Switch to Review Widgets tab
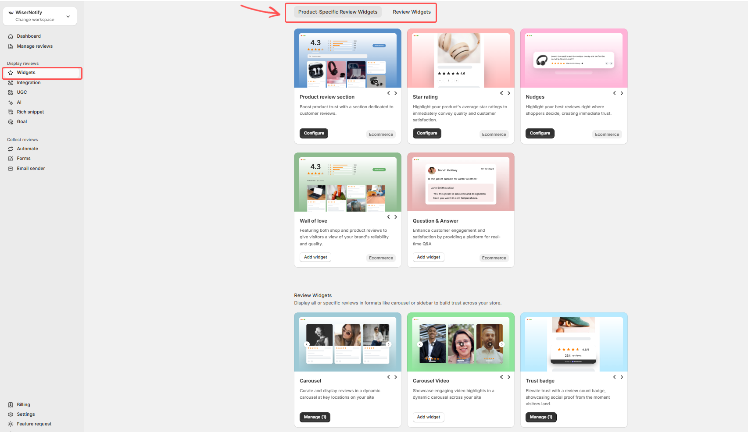 click(412, 12)
